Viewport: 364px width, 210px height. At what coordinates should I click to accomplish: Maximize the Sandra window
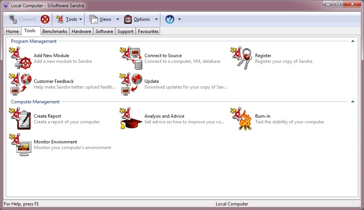click(338, 4)
